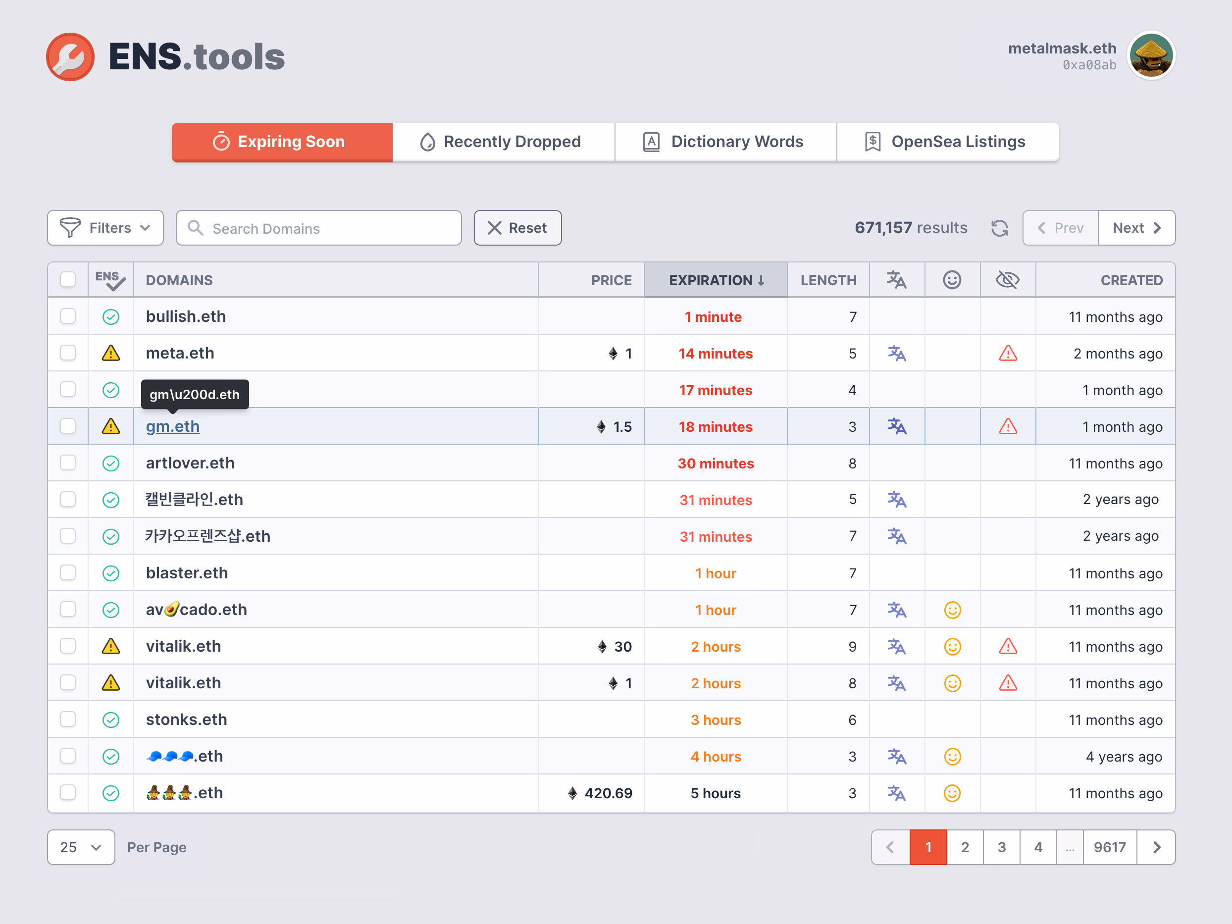Switch to the Expiring Soon tab
Screen dimensions: 1232x924
(282, 142)
